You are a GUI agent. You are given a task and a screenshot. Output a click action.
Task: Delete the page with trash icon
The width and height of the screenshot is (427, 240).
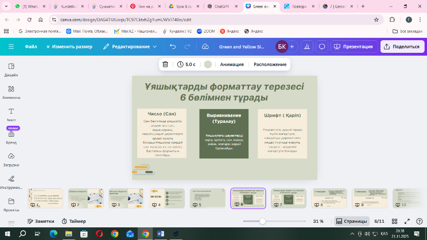point(165,64)
